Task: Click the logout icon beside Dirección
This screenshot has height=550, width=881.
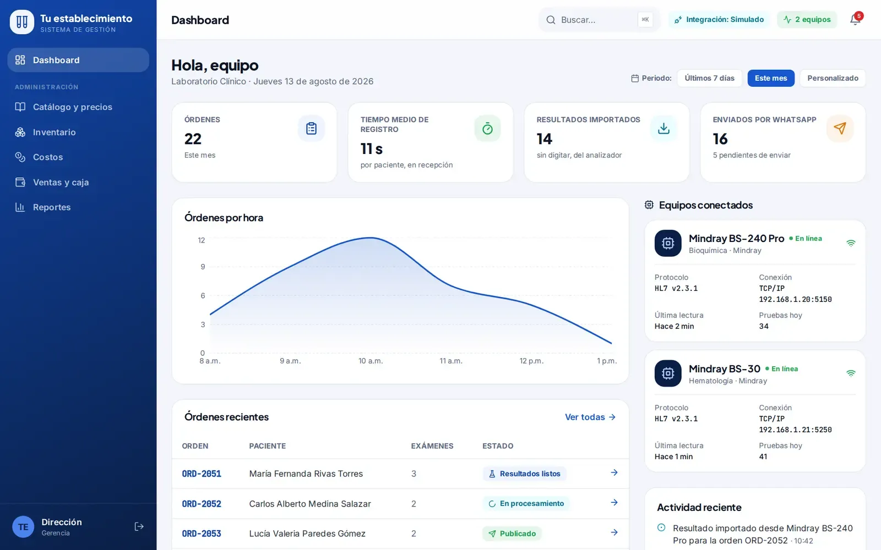Action: click(x=139, y=526)
